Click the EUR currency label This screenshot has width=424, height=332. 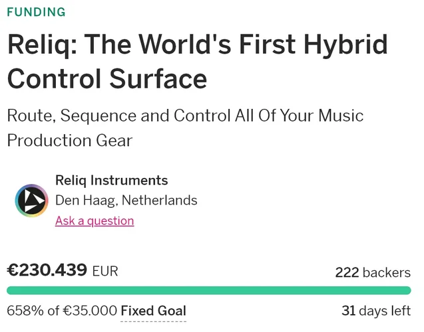point(105,272)
